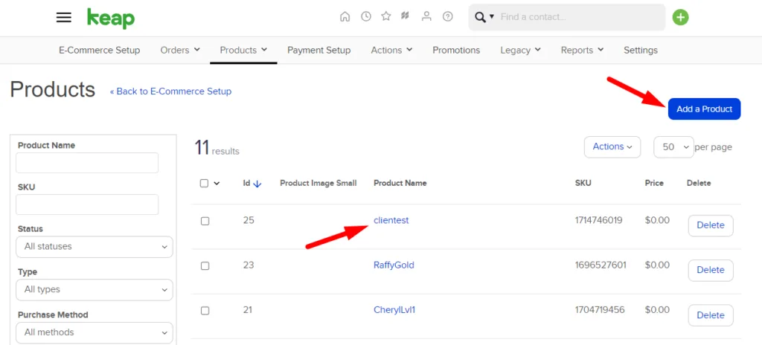The width and height of the screenshot is (762, 345).
Task: Open the RaffyGold product link
Action: click(394, 265)
